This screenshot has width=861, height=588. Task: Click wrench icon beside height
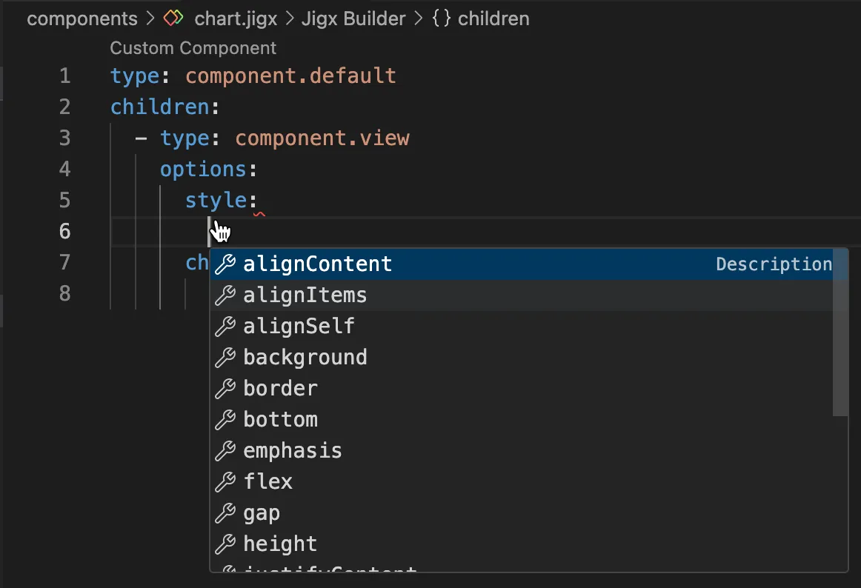(225, 544)
